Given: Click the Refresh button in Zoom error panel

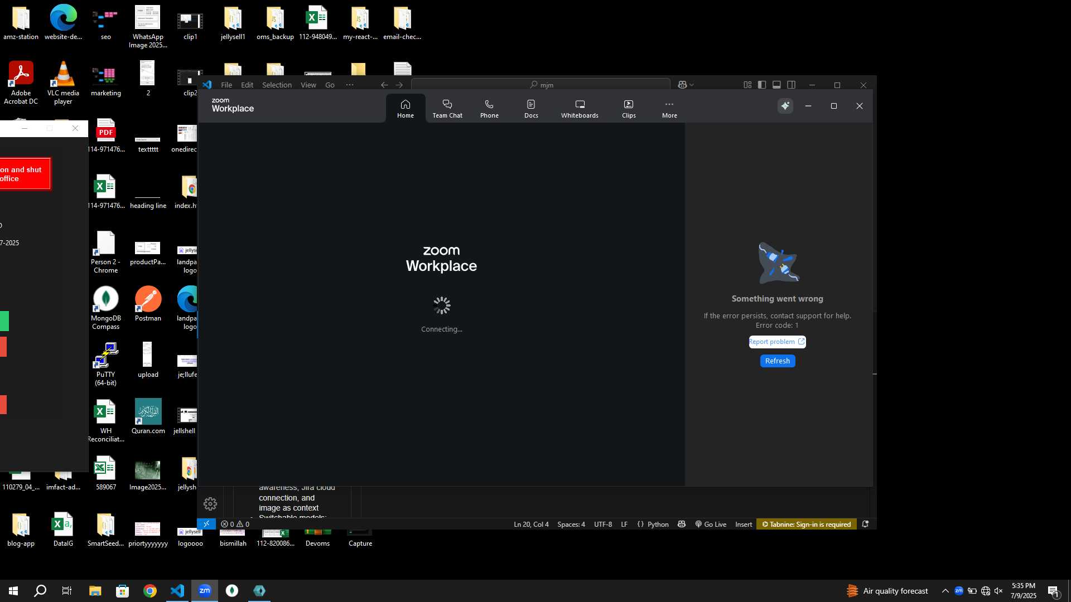Looking at the screenshot, I should pos(778,361).
